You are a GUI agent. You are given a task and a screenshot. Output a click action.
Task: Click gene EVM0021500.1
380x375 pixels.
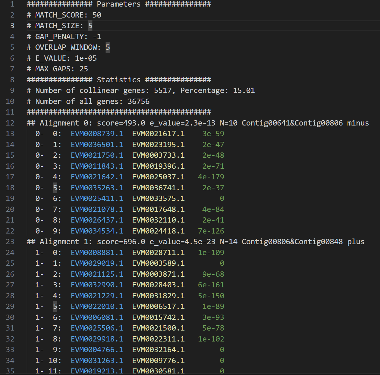(158, 328)
